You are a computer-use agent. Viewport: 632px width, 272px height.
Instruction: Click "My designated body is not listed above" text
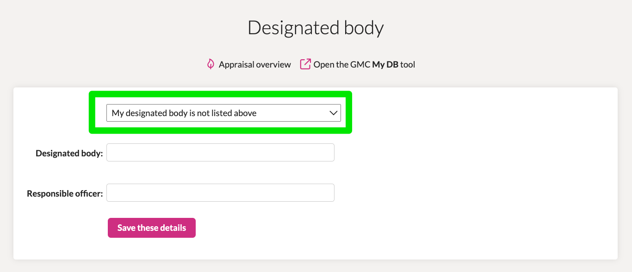(184, 113)
